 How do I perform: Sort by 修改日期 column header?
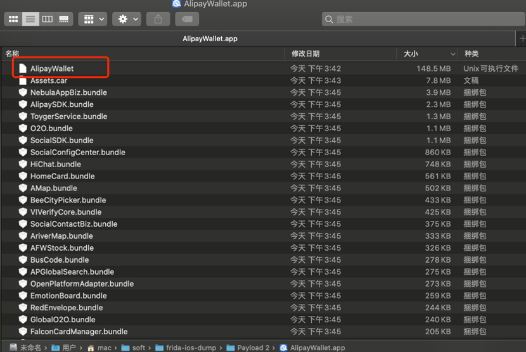[305, 54]
